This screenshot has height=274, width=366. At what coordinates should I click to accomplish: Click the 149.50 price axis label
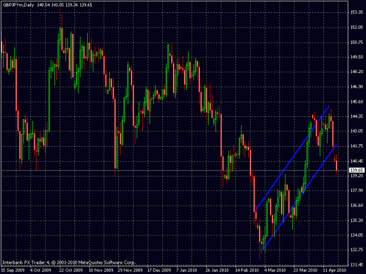(x=357, y=57)
